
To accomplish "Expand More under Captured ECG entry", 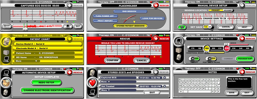I will click(118, 81).
